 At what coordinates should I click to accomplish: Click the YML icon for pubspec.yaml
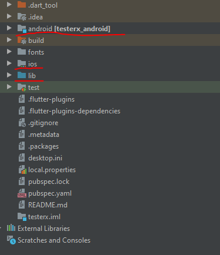(x=22, y=193)
